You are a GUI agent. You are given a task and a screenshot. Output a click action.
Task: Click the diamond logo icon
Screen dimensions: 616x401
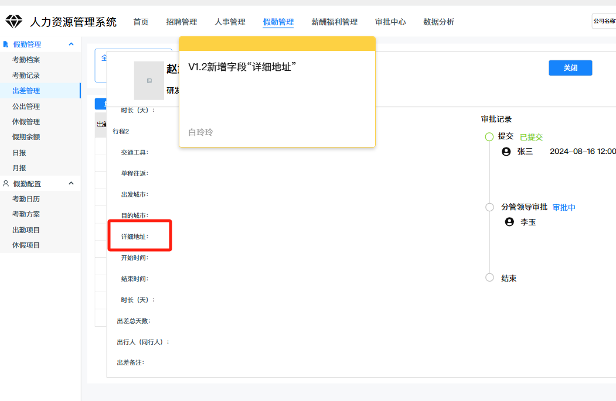click(x=13, y=22)
